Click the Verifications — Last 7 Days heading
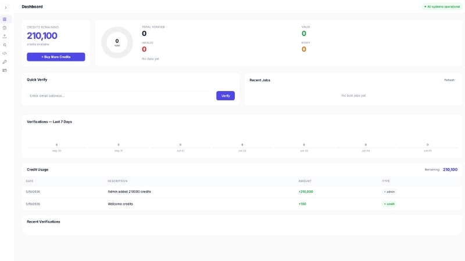 click(49, 122)
